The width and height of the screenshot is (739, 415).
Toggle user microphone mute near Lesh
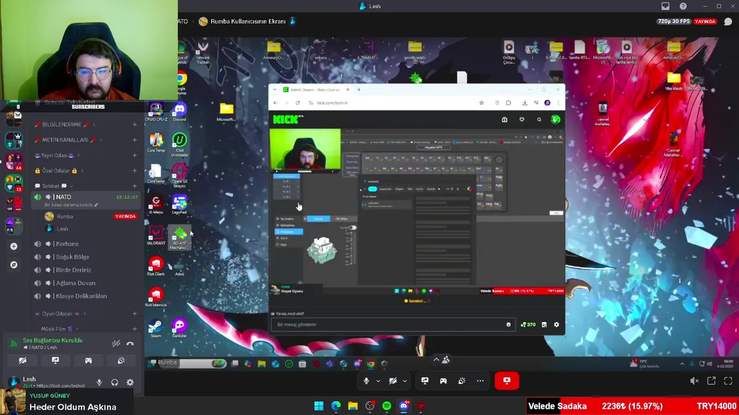tap(99, 382)
